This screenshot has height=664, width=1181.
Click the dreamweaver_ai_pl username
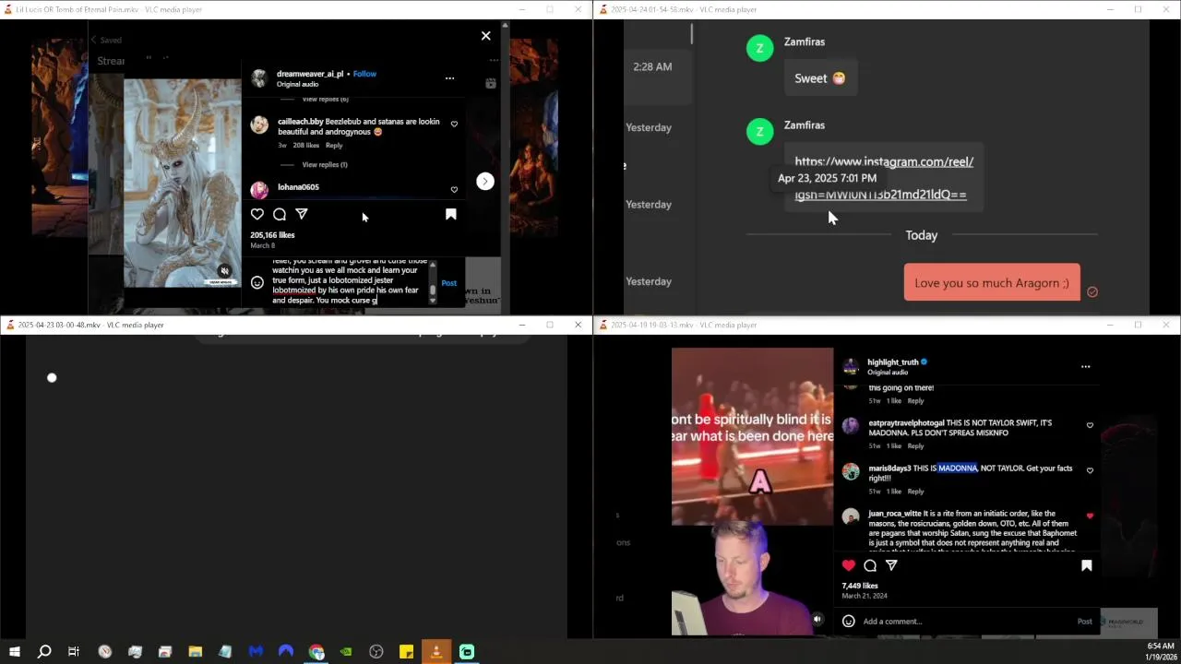[310, 74]
